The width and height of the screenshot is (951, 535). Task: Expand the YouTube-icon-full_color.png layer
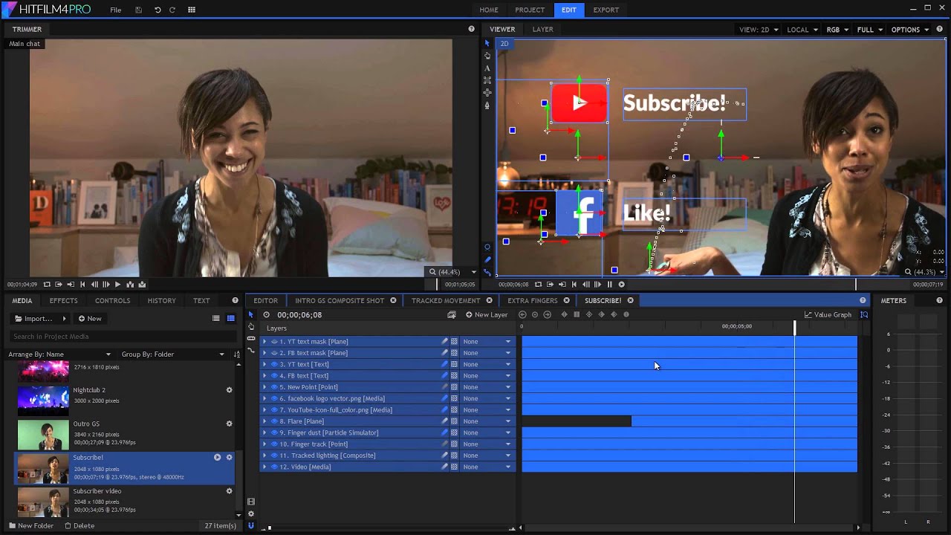(264, 410)
